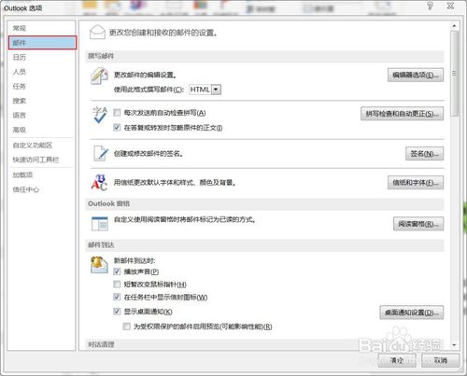Open 签名 settings button
This screenshot has width=467, height=376.
pyautogui.click(x=424, y=154)
